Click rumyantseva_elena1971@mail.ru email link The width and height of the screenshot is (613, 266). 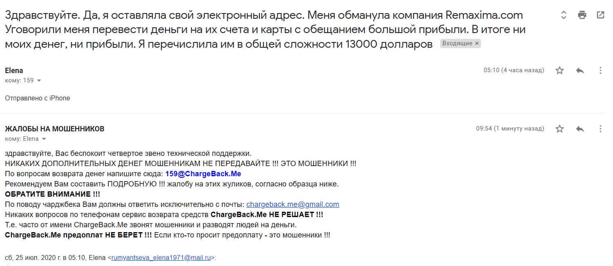coord(161,257)
